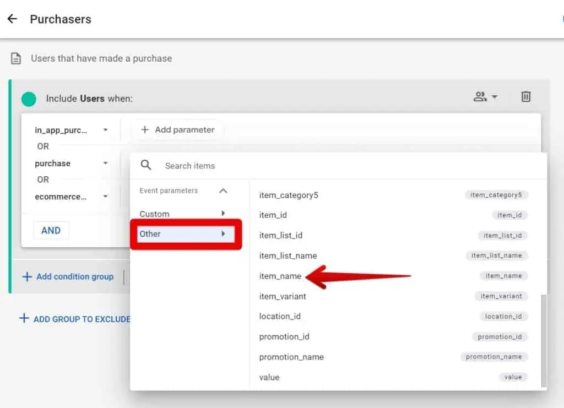The image size is (564, 408).
Task: Select Custom in the parameter menu
Action: tap(154, 214)
